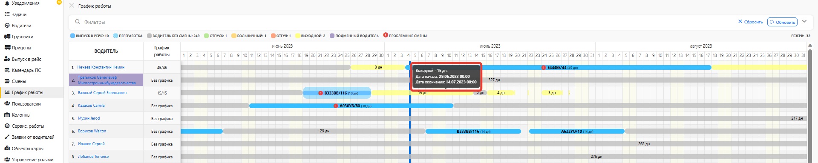Open Пользователи section

pyautogui.click(x=26, y=104)
